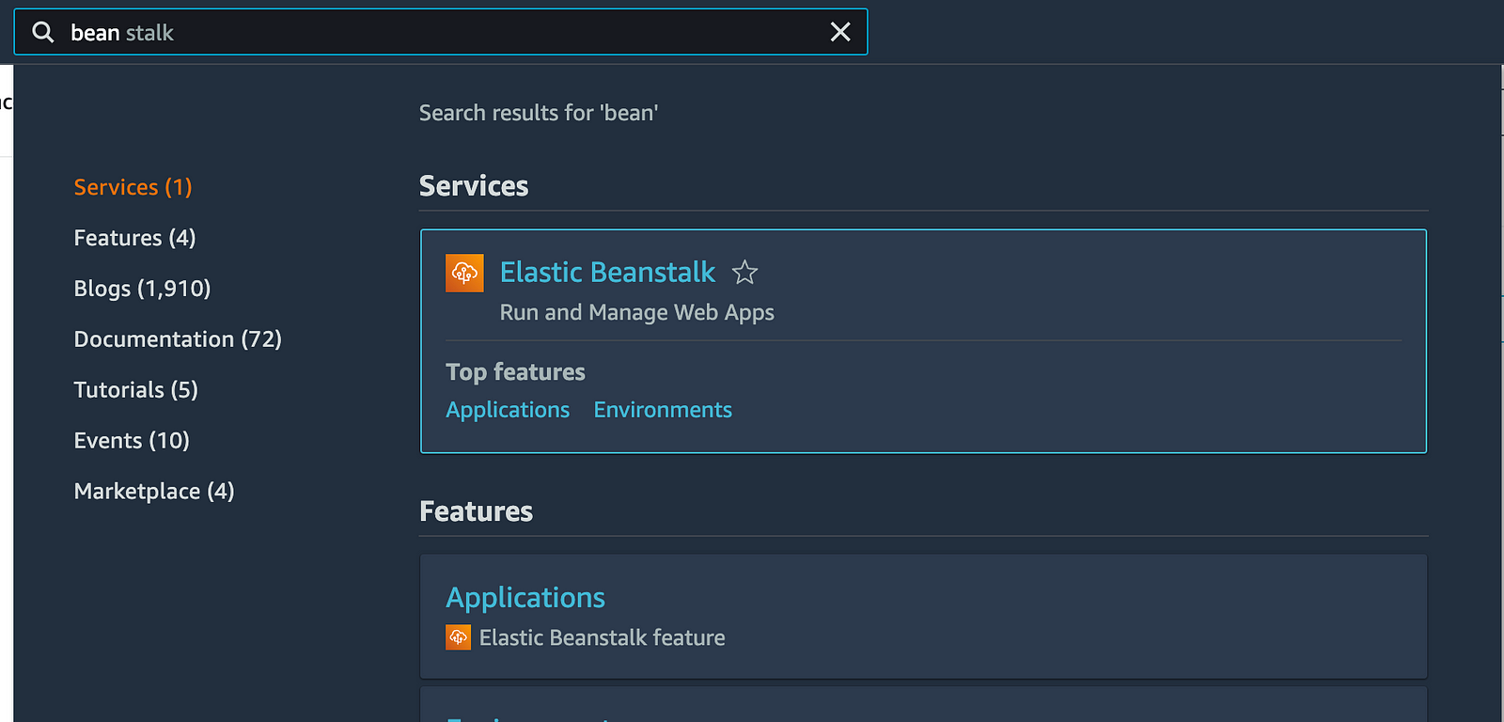The height and width of the screenshot is (722, 1504).
Task: Open Environments under Top features
Action: click(663, 410)
